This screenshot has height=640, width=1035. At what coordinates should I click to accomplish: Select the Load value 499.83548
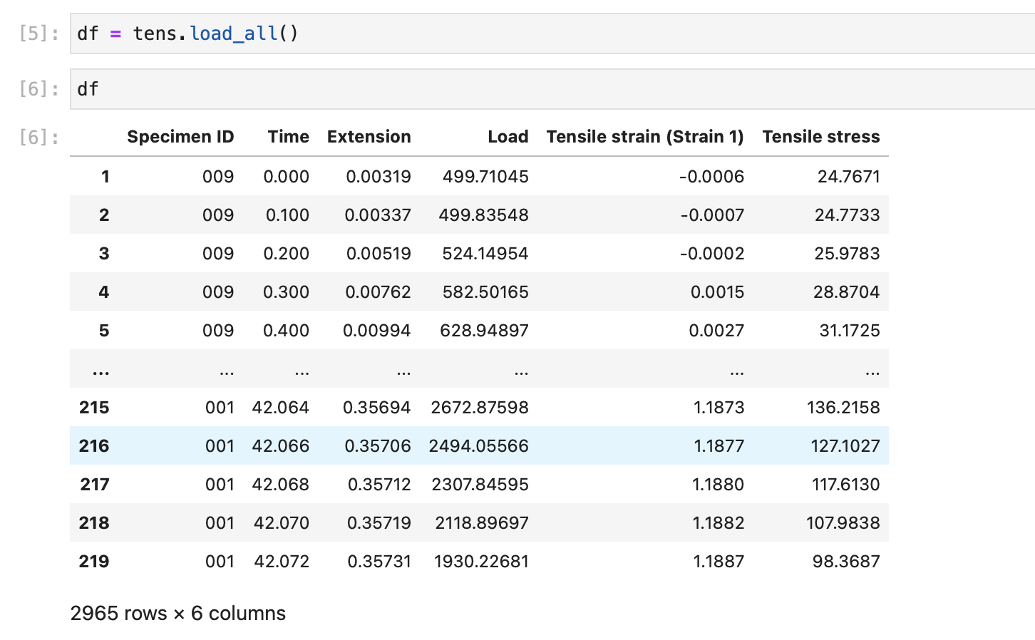(483, 215)
